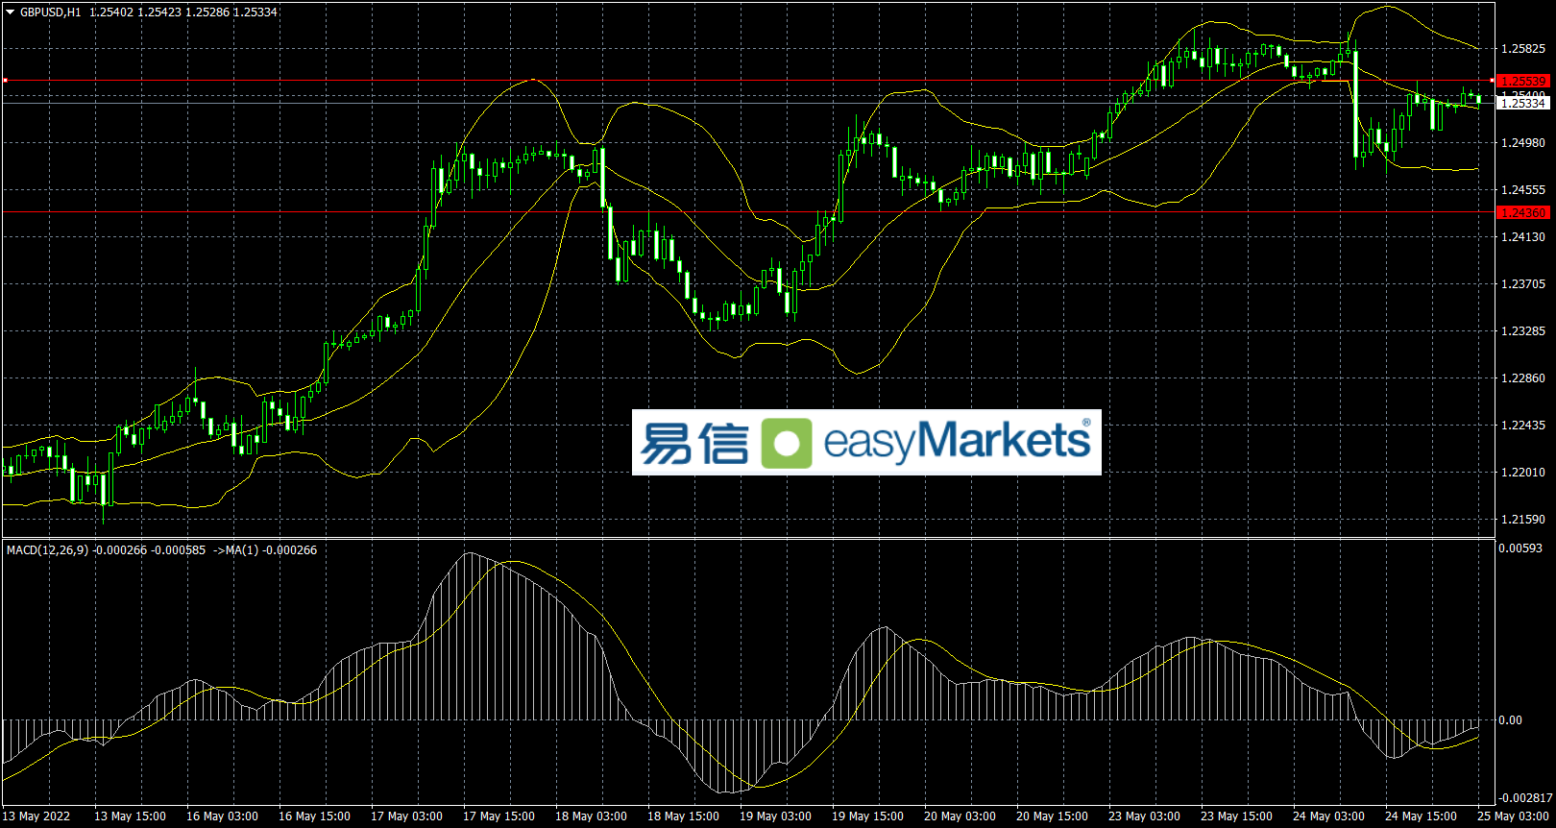Click the MACD(12,26,9) indicator label
Image resolution: width=1556 pixels, height=828 pixels.
(48, 550)
